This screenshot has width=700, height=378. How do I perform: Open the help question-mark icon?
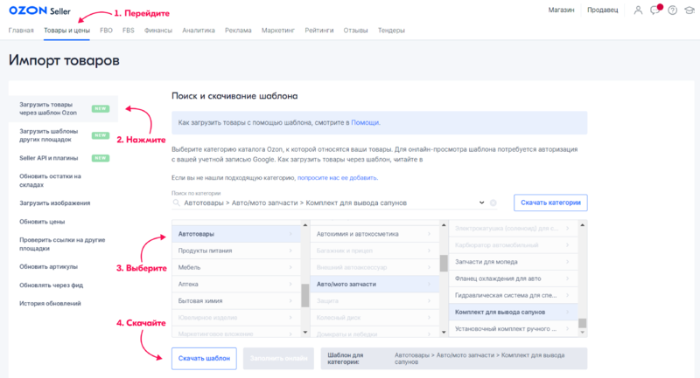[672, 10]
